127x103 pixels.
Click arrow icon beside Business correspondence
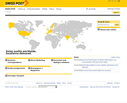pos(6,60)
